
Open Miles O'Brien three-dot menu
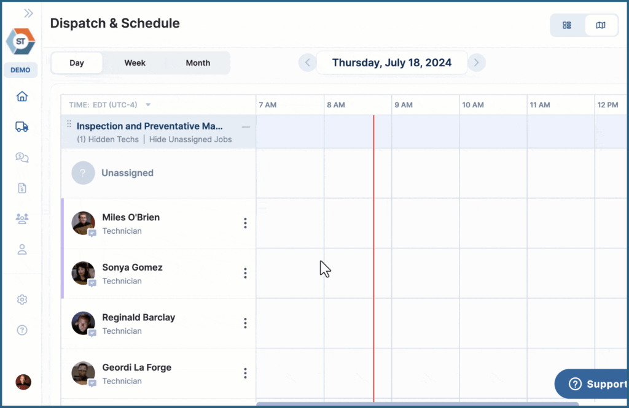(245, 223)
